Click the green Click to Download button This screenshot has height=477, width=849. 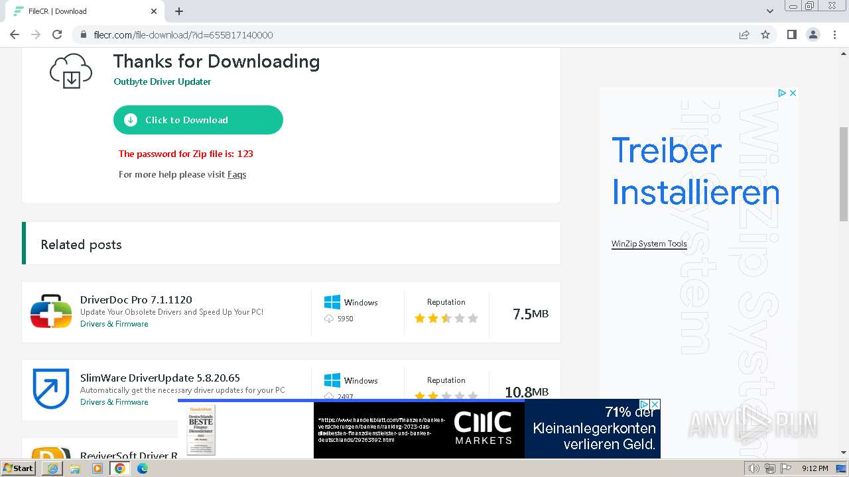coord(198,120)
